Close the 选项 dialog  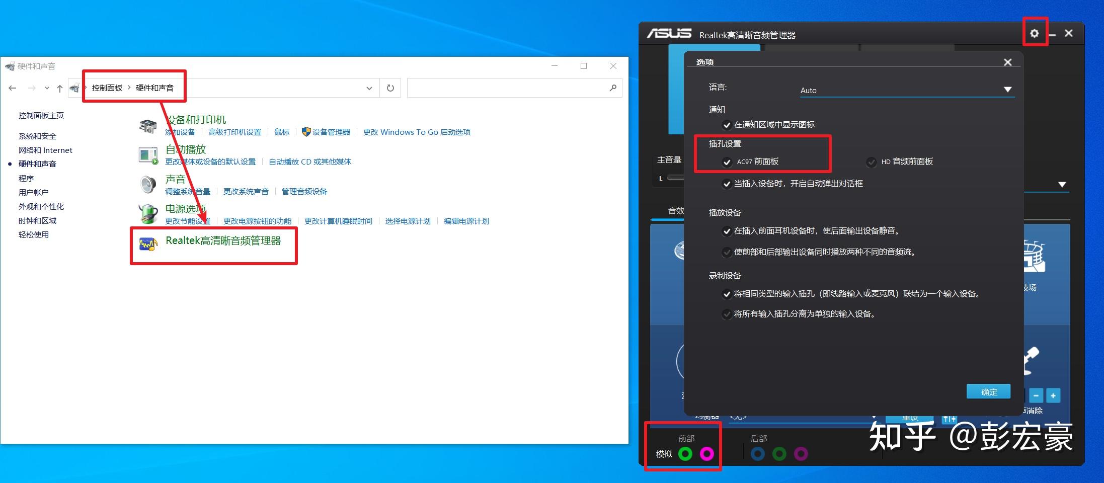point(1007,62)
